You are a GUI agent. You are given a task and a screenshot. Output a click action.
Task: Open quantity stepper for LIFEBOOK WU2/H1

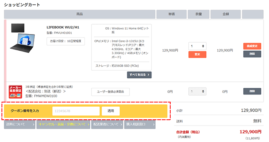coord(197,46)
